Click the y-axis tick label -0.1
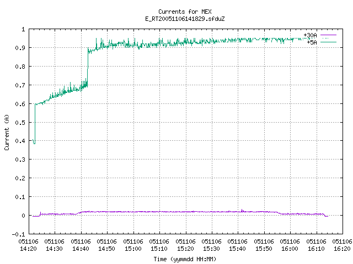 tap(18, 234)
